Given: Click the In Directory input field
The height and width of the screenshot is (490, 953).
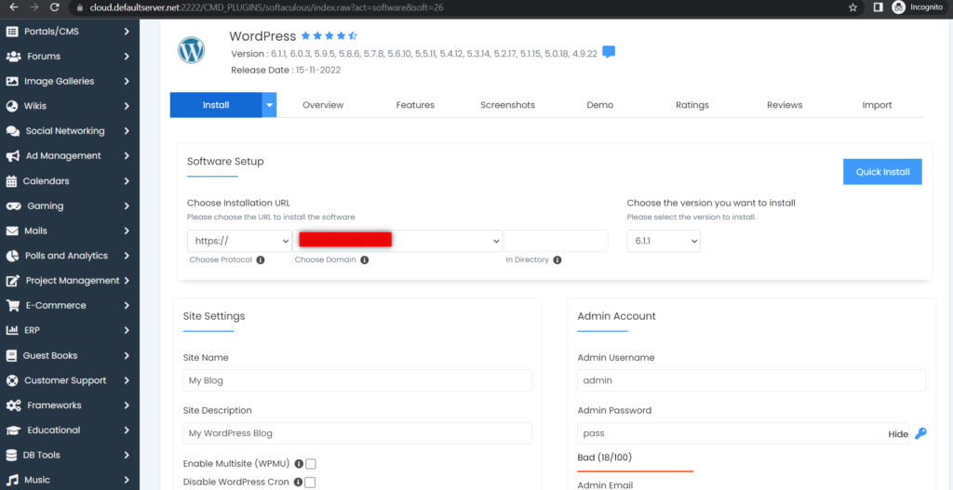Looking at the screenshot, I should (x=556, y=241).
